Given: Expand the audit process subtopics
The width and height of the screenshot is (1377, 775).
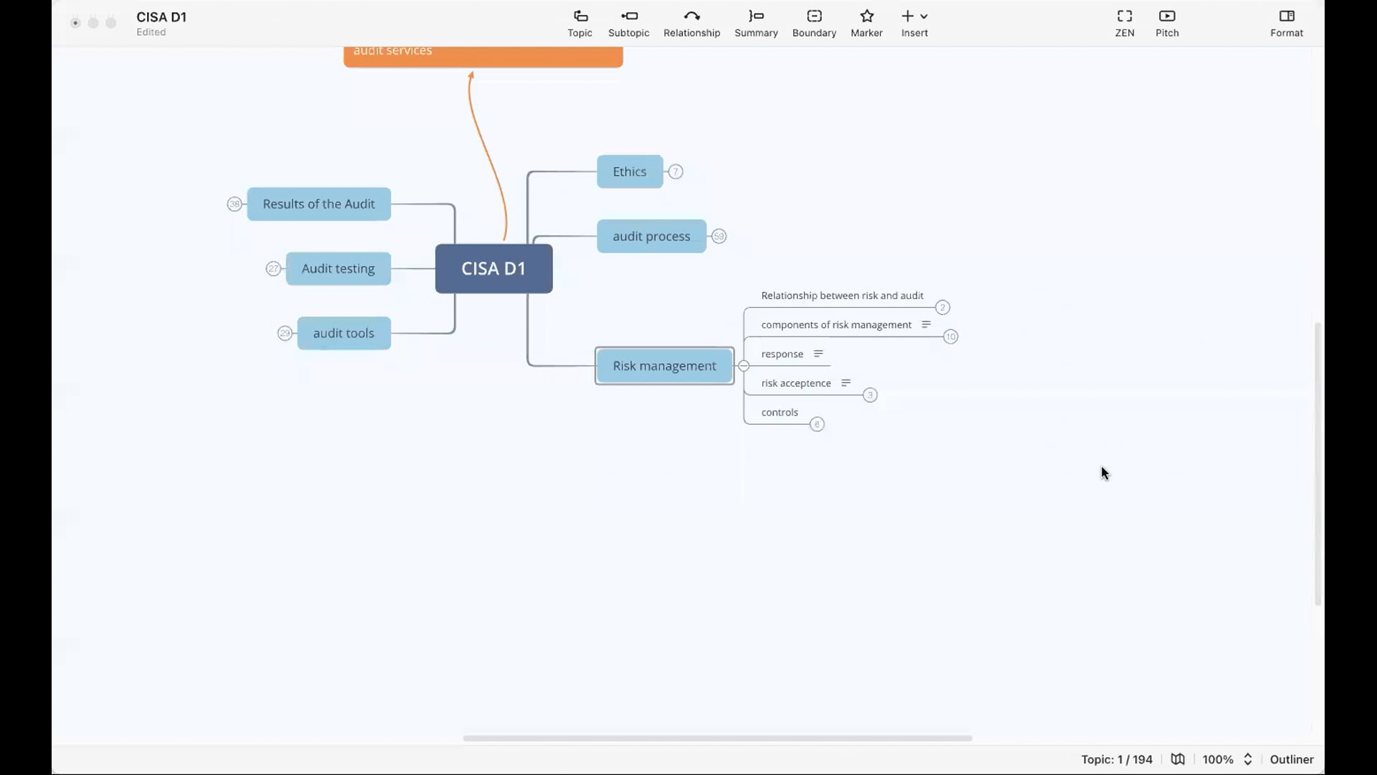Looking at the screenshot, I should (x=719, y=236).
